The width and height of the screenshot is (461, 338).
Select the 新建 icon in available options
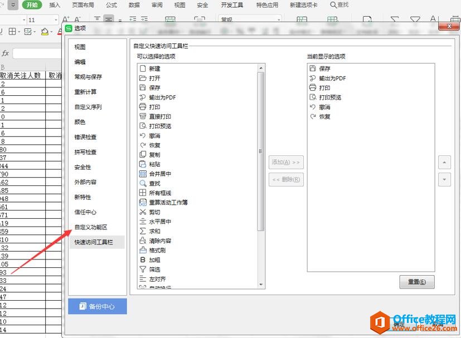143,68
